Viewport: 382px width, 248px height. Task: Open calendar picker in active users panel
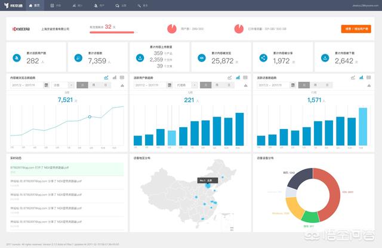pyautogui.click(x=170, y=85)
